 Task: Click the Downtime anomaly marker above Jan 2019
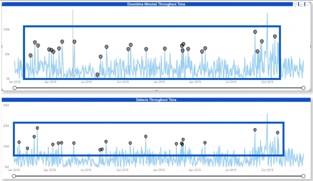click(x=165, y=49)
